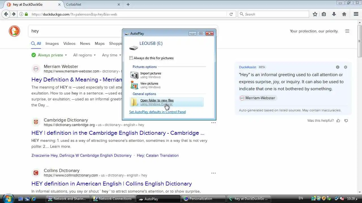Viewport: 362px width, 203px height.
Task: Tick Always do this for pictures checkbox
Action: (x=131, y=58)
